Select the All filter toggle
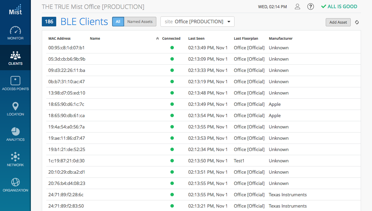This screenshot has width=372, height=211. coord(118,22)
